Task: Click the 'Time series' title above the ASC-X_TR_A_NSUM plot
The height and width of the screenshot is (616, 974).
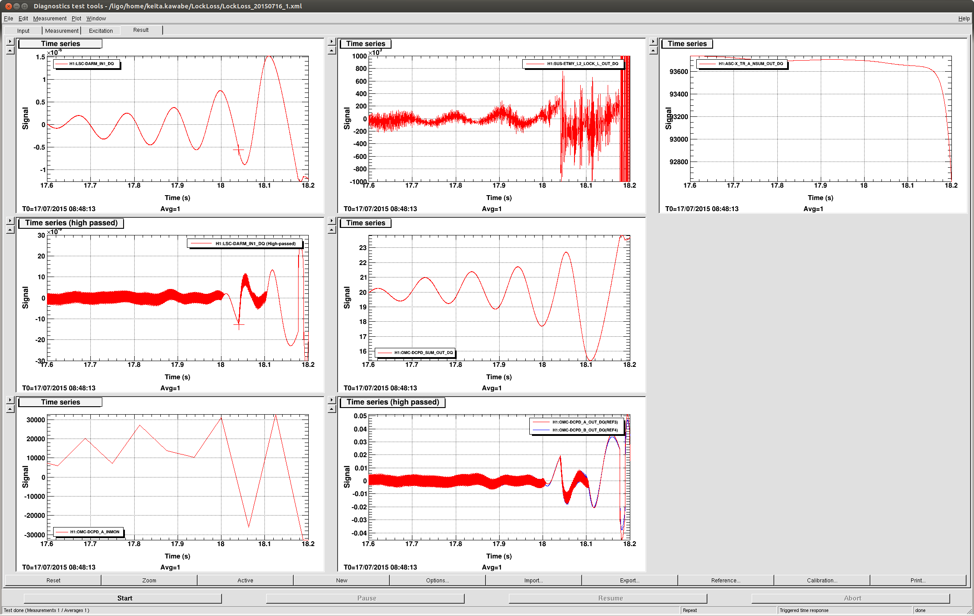Action: click(687, 44)
